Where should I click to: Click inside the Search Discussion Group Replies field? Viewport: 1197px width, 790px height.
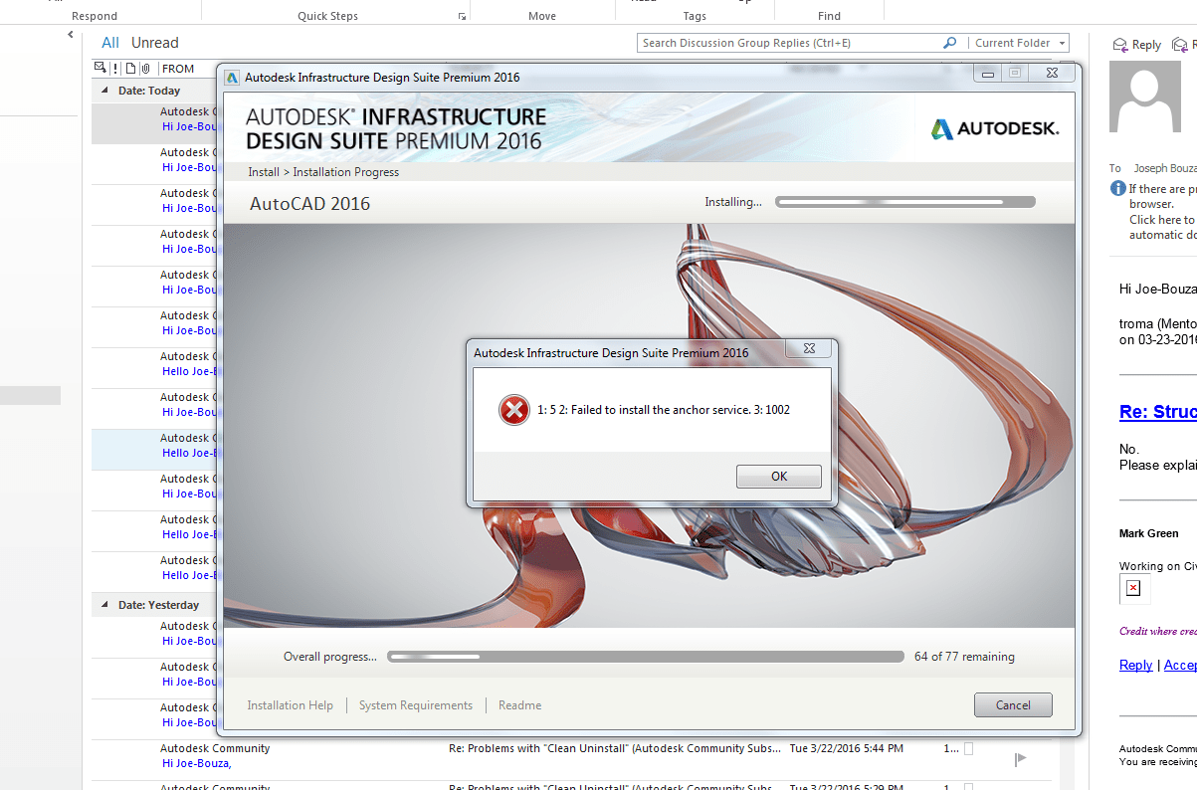point(786,43)
